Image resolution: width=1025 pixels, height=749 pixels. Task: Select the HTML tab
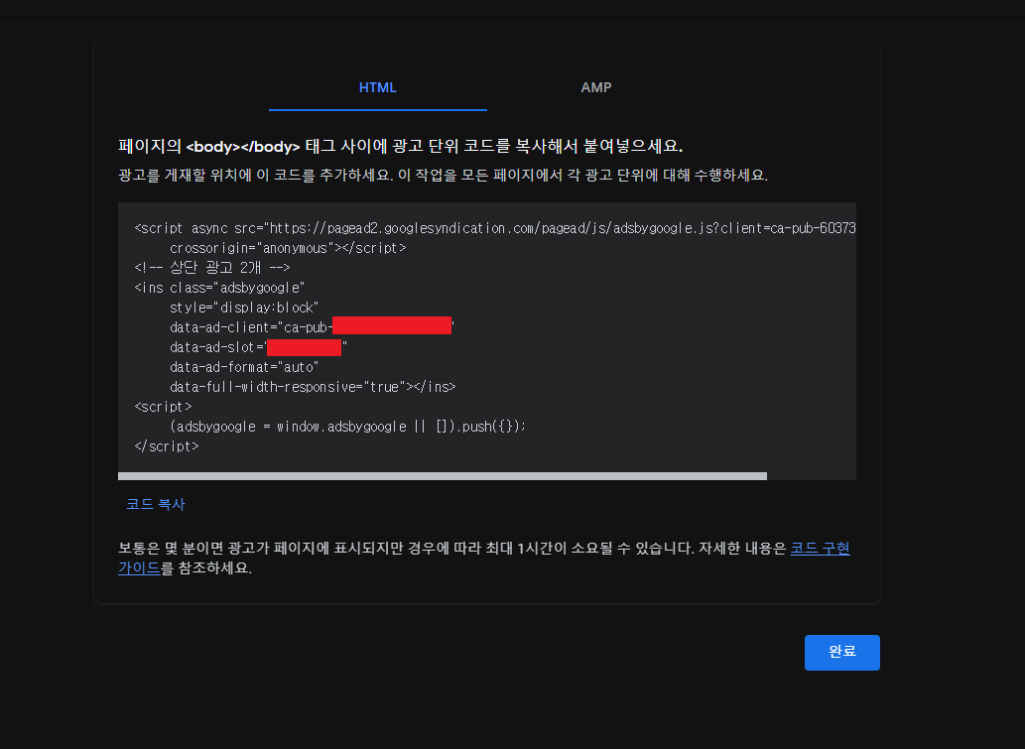377,87
